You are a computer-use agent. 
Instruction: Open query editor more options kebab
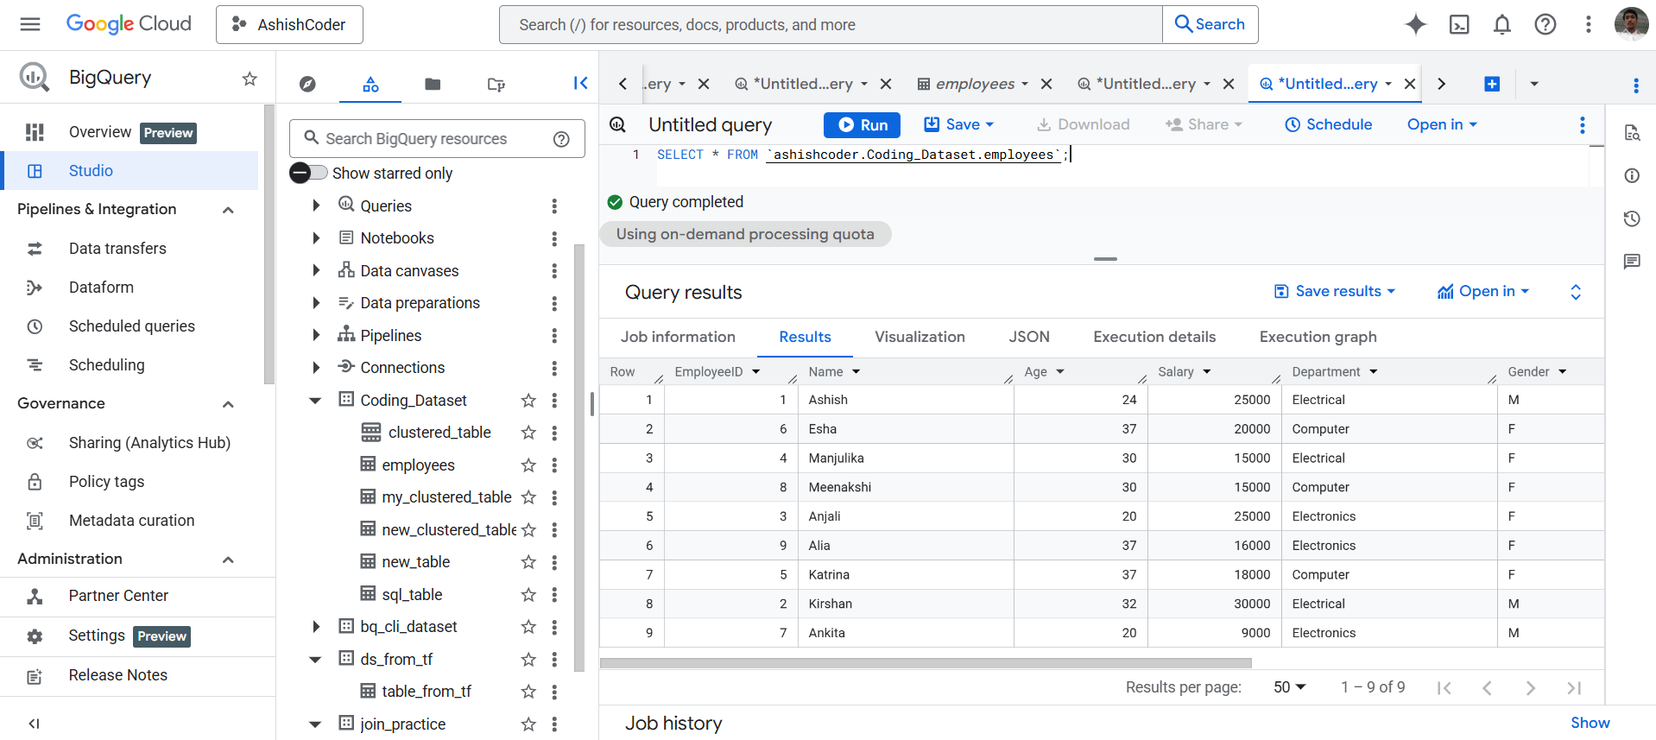[1582, 125]
